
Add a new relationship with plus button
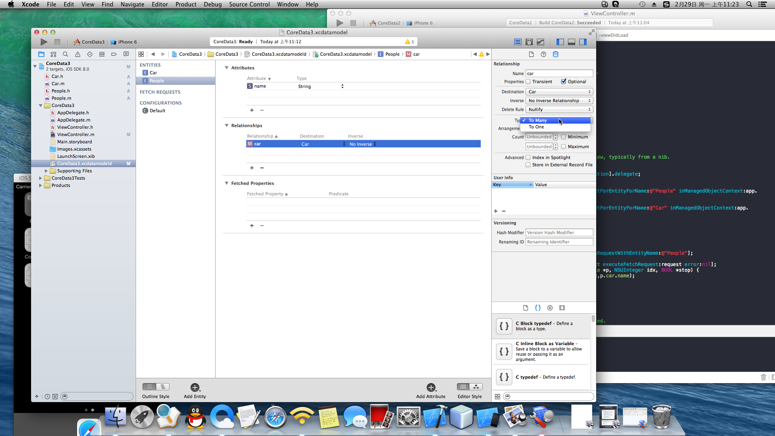[252, 168]
